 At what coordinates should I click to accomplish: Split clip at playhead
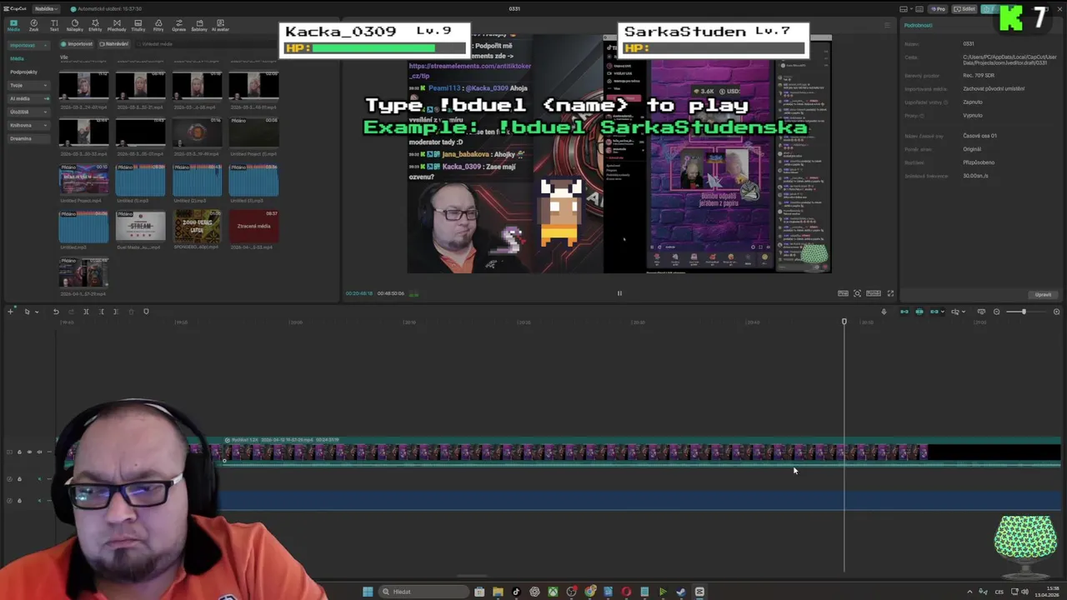(86, 312)
